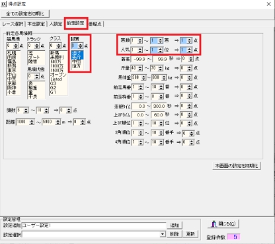The height and width of the screenshot is (244, 275).
Task: Click the 3角順位 points spinner
Action: pos(188,133)
